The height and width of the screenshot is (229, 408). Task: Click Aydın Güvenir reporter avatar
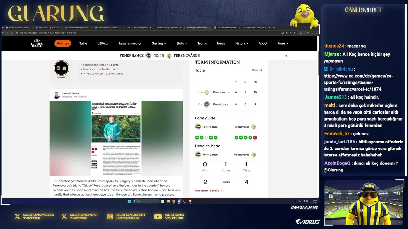click(56, 95)
